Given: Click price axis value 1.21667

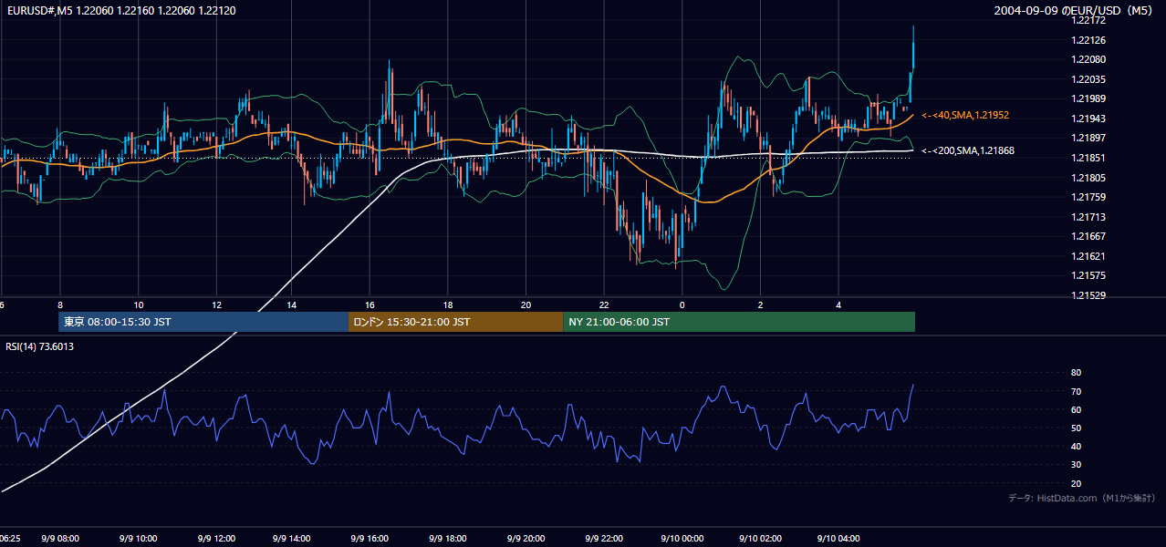Looking at the screenshot, I should coord(1088,236).
